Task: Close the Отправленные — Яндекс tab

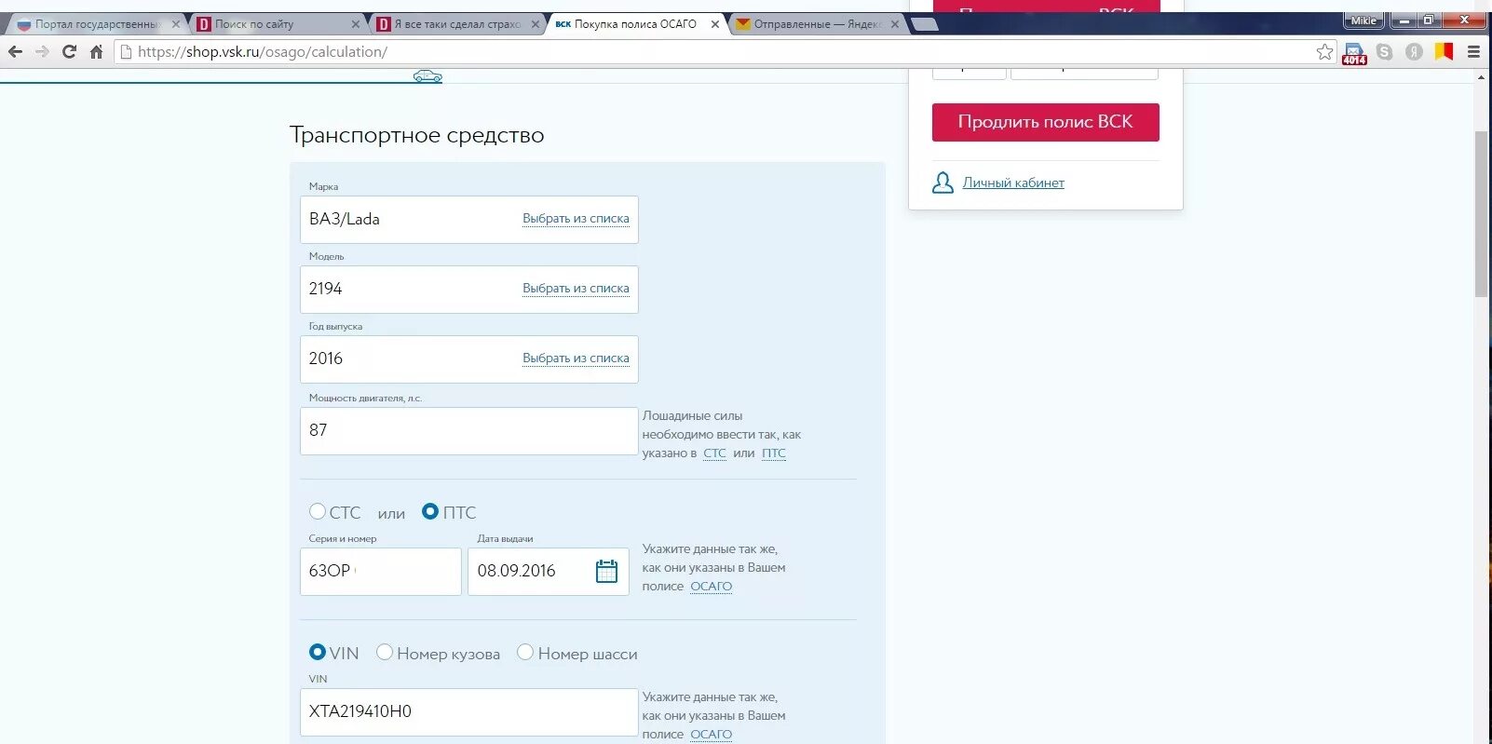Action: (895, 24)
